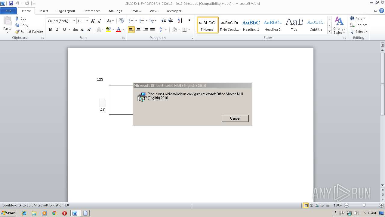Image resolution: width=385 pixels, height=217 pixels.
Task: Click the Sort icon
Action: coord(180,21)
